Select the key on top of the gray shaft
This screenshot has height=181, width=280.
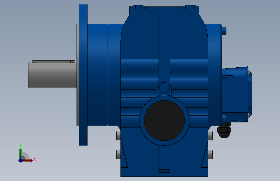point(53,62)
